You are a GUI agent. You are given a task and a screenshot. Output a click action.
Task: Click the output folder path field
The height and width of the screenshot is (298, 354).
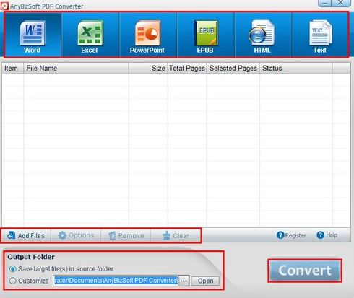click(x=116, y=281)
